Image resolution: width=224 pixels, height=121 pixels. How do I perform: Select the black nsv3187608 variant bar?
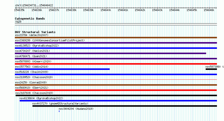pos(116,95)
